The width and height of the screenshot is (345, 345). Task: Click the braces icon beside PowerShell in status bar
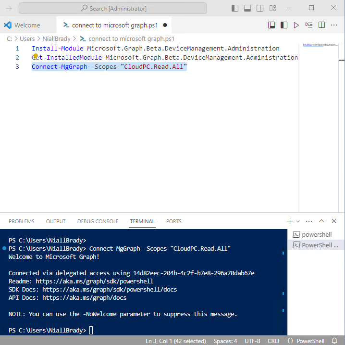290,341
